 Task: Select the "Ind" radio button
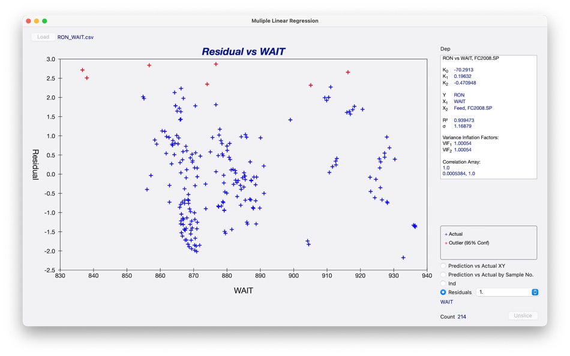443,283
